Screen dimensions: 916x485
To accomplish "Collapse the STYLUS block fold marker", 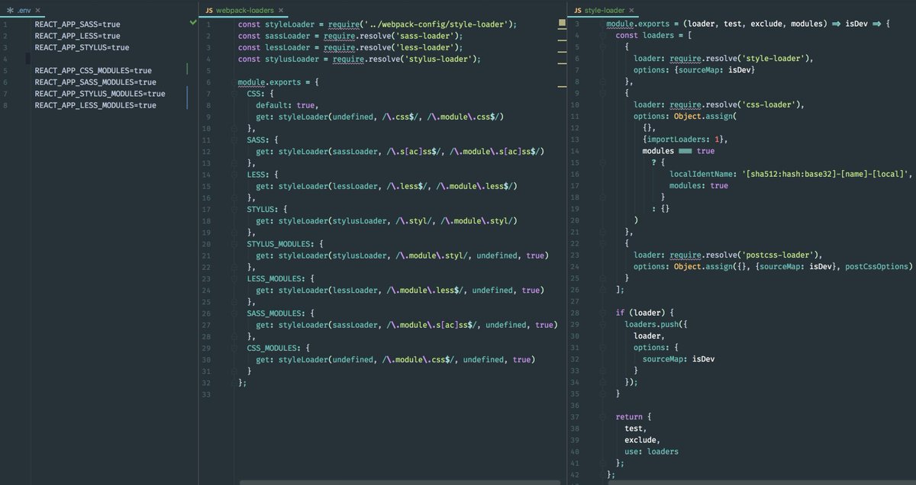I will click(x=234, y=209).
